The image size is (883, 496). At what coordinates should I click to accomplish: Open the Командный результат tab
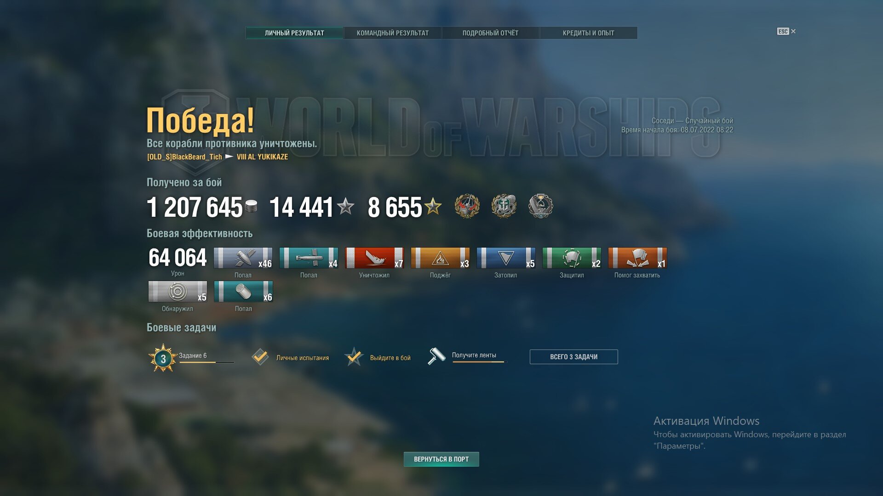coord(393,33)
